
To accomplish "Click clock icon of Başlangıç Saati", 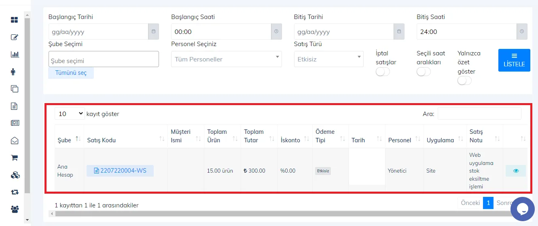I will click(x=276, y=32).
